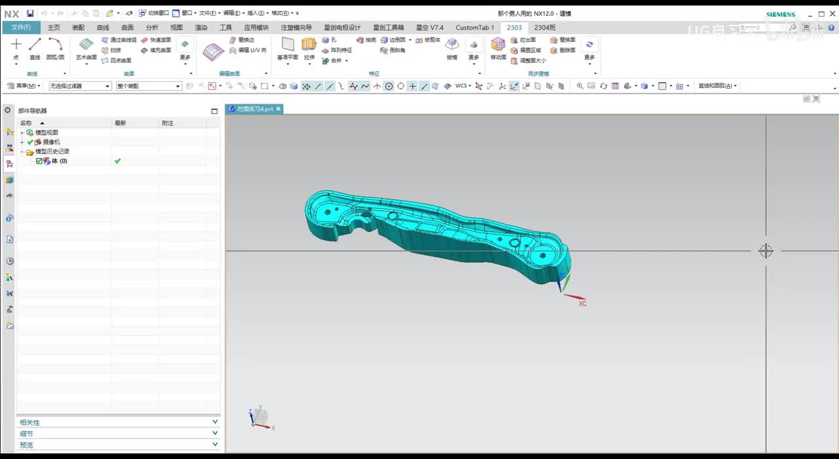The image size is (839, 459).
Task: Select the Line (直线) tool
Action: [x=35, y=49]
